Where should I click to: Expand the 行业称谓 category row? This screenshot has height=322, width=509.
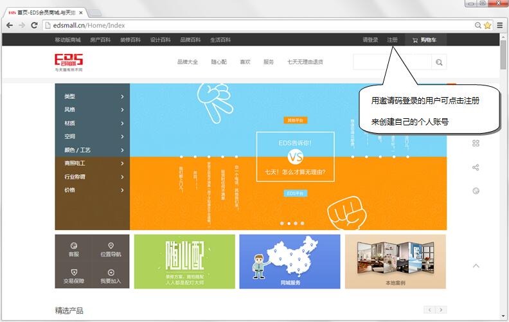[x=92, y=177]
